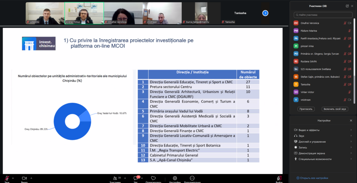The width and height of the screenshot is (357, 183).
Task: Open the Настройки gear in the toolbar
Action: coord(175,178)
